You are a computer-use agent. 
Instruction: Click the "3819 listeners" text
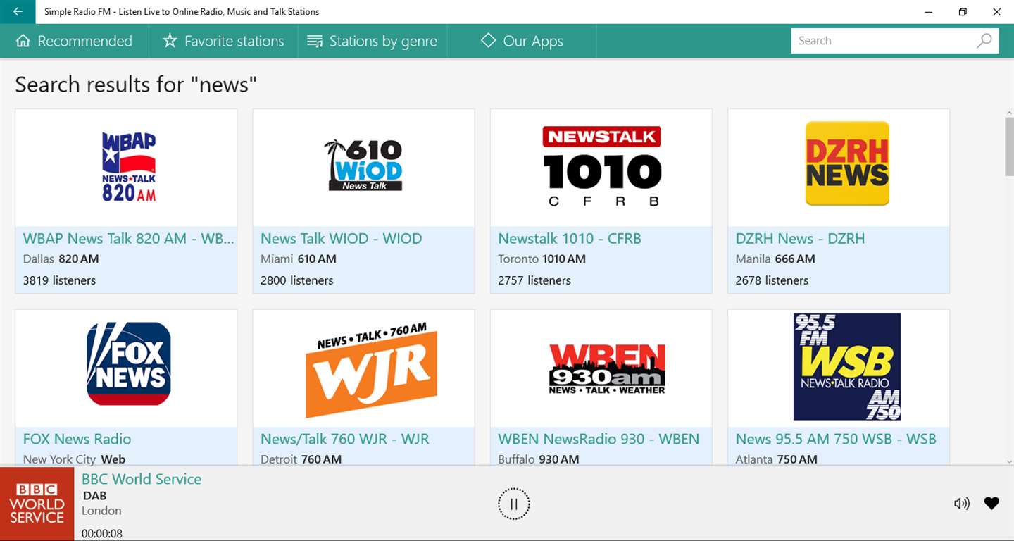[x=59, y=280]
